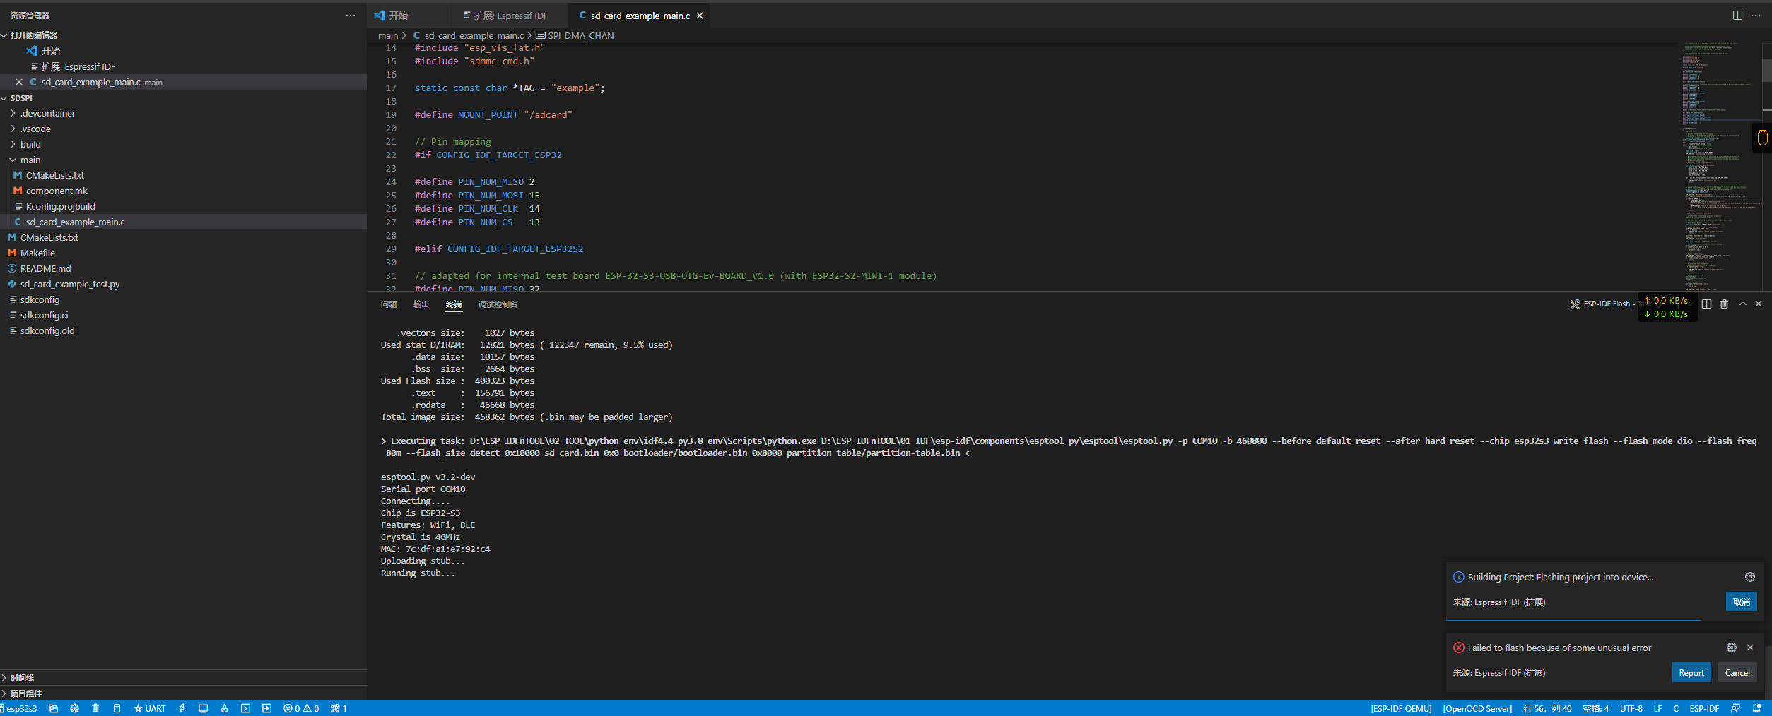Click main folder in editor breadcrumb
This screenshot has width=1772, height=716.
click(388, 35)
